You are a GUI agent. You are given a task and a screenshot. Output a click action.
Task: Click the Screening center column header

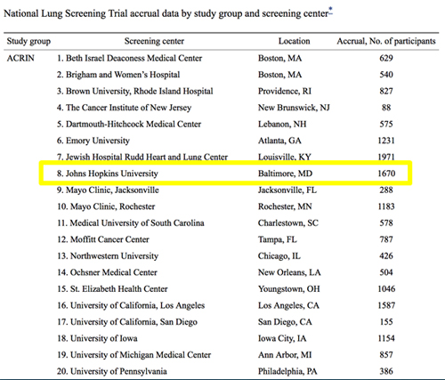(x=154, y=41)
